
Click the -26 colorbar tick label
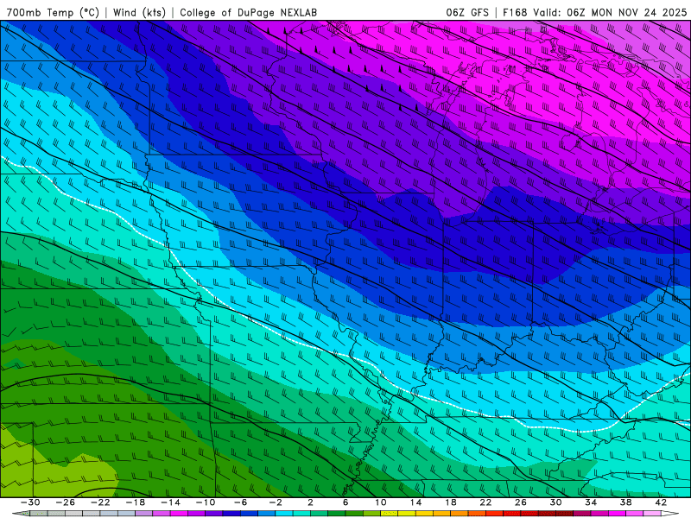tap(66, 502)
